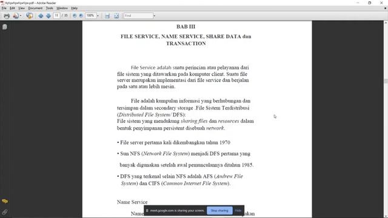Open the Edit menu
Viewport: 388px width, 218px height.
[12, 8]
